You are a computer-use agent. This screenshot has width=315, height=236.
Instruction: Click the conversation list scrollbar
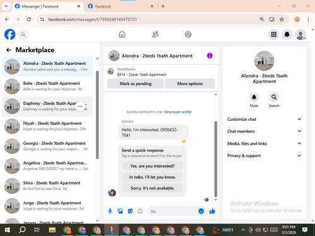click(97, 115)
